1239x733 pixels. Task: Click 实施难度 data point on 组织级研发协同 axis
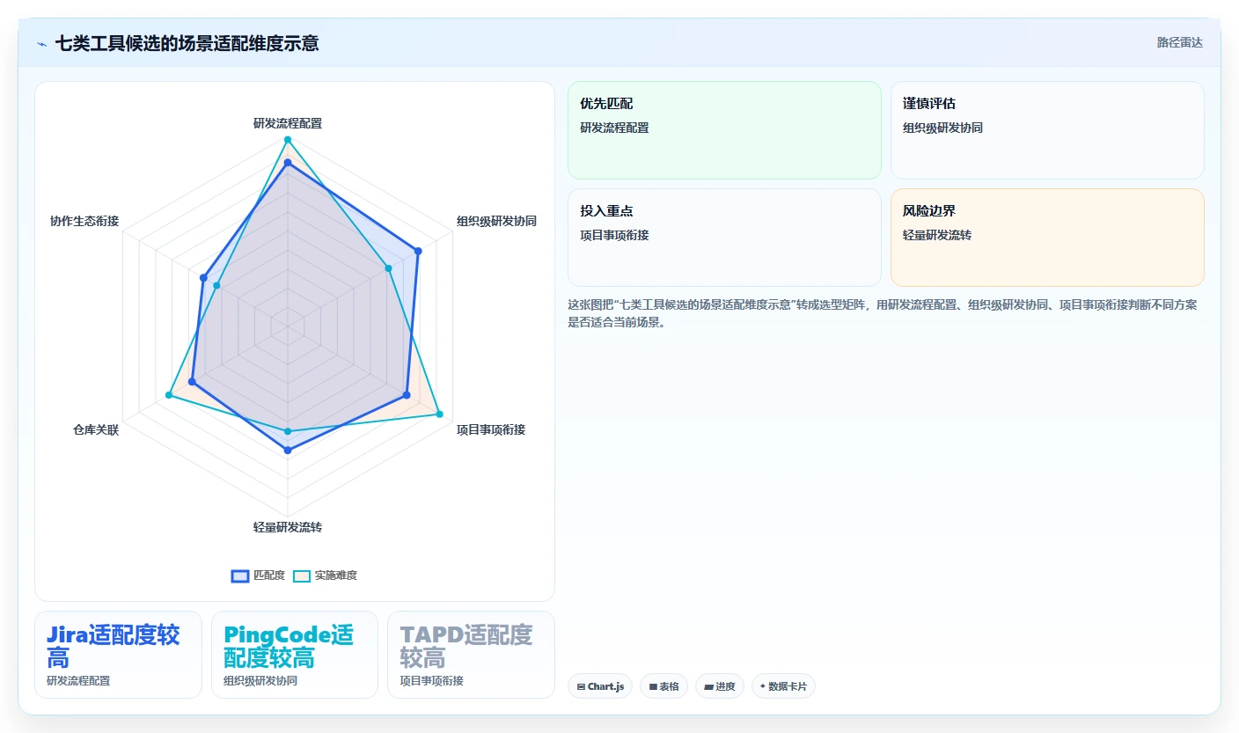pos(388,268)
